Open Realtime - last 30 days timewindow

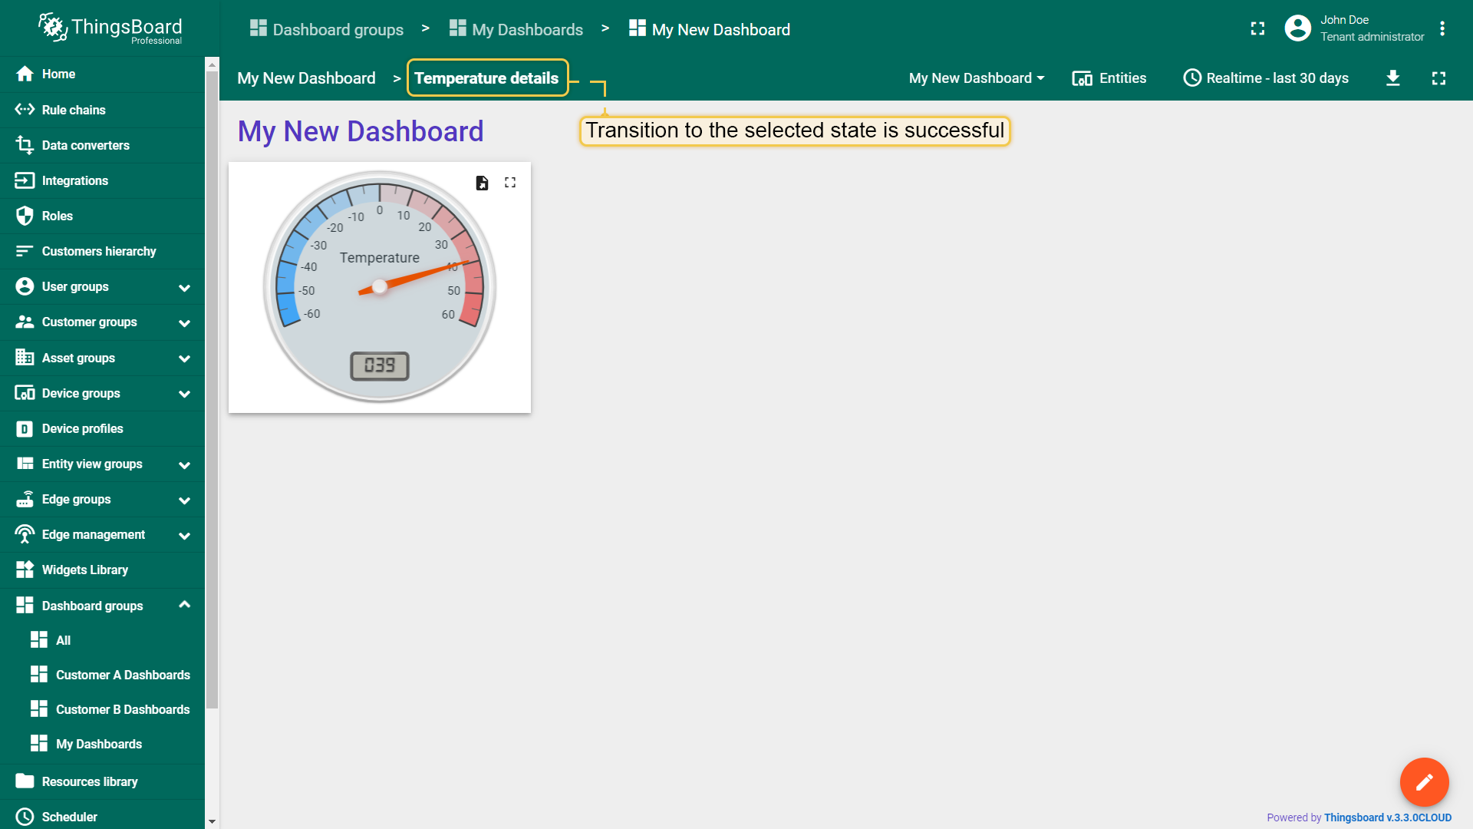pyautogui.click(x=1266, y=78)
